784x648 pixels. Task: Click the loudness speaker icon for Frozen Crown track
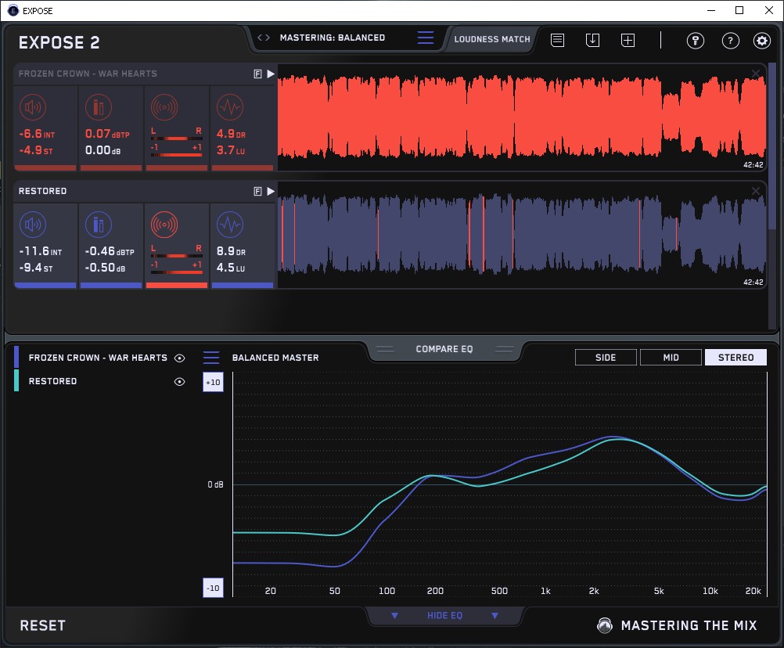32,107
